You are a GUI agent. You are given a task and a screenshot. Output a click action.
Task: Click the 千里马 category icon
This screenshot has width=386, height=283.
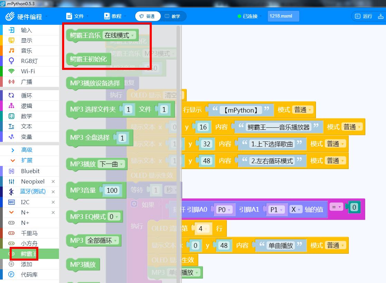[11, 233]
